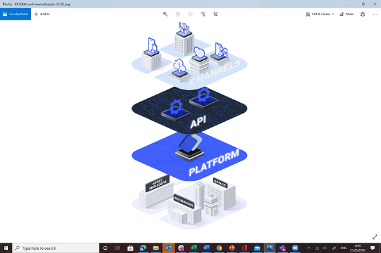Open the crop tool icon
The width and height of the screenshot is (381, 253).
pos(215,14)
